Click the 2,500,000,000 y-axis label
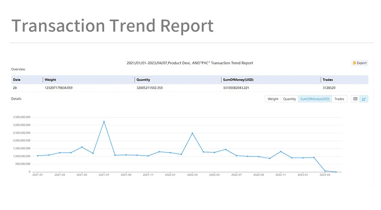 coord(22,133)
